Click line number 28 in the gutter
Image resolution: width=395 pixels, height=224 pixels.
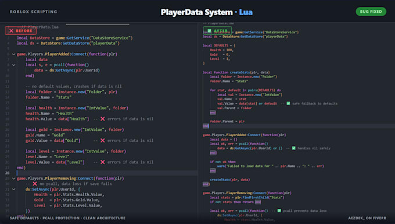7,173
